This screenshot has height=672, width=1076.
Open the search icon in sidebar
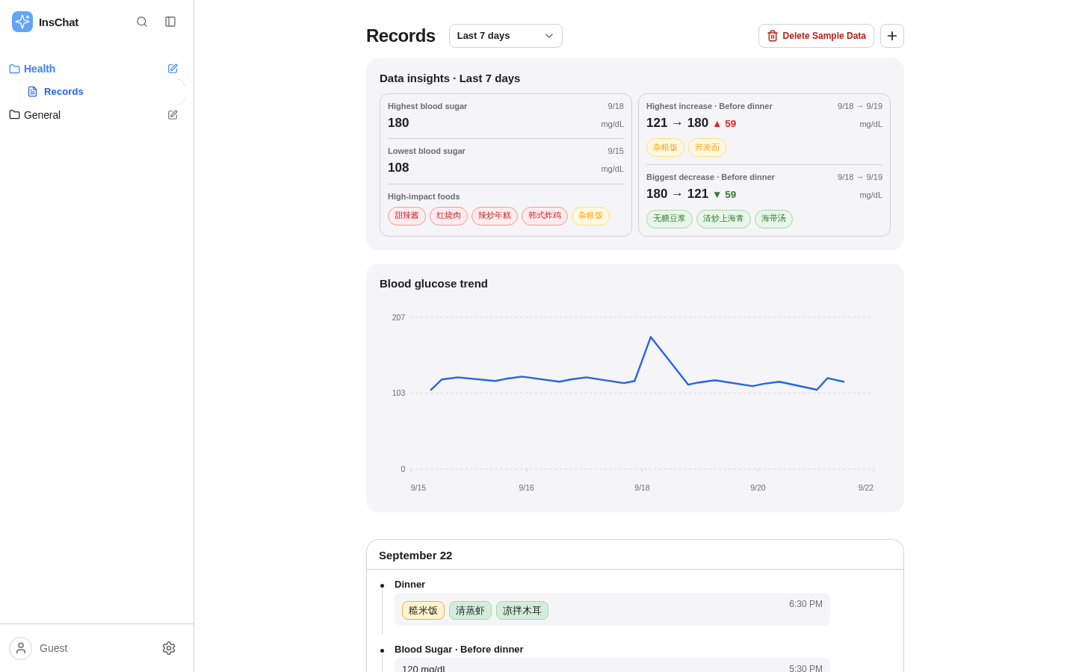pyautogui.click(x=142, y=22)
